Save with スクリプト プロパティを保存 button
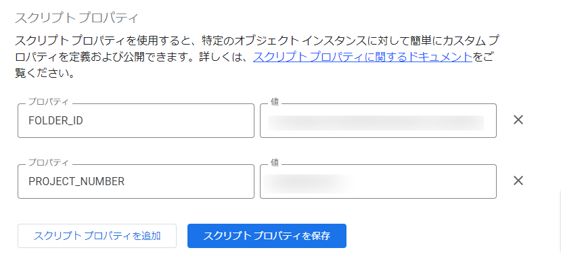This screenshot has height=269, width=561. (x=267, y=236)
